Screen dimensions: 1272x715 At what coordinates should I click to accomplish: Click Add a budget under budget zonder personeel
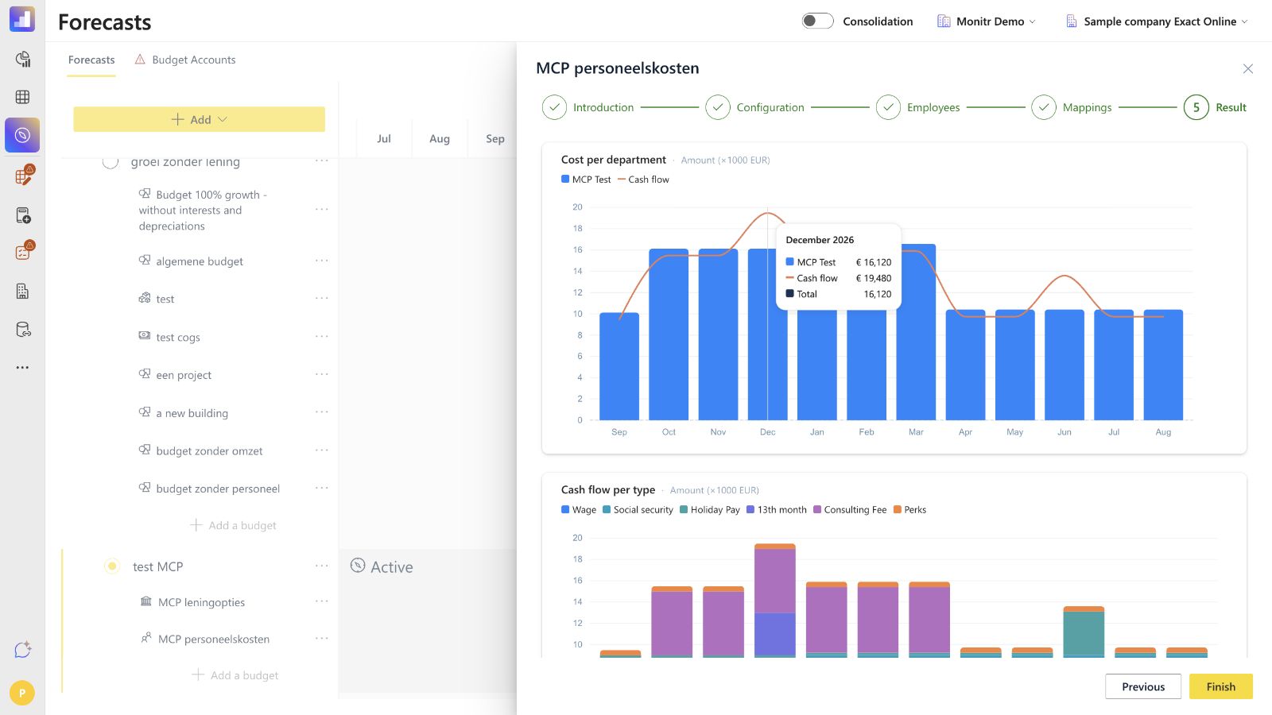click(x=234, y=525)
